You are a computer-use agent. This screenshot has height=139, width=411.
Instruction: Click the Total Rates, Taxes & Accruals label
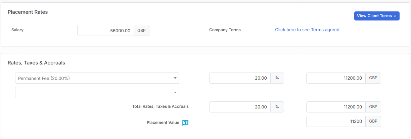(x=161, y=106)
